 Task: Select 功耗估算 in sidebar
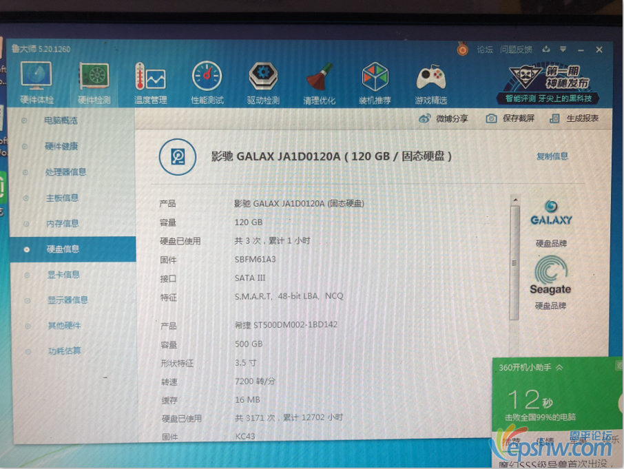click(x=65, y=351)
